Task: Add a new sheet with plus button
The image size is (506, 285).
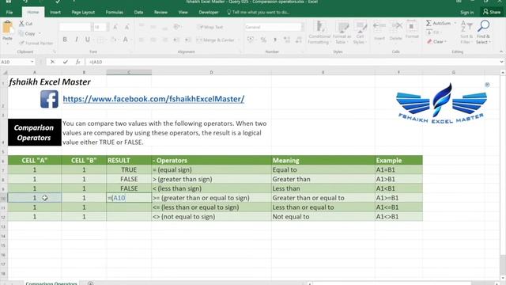Action: (x=90, y=283)
